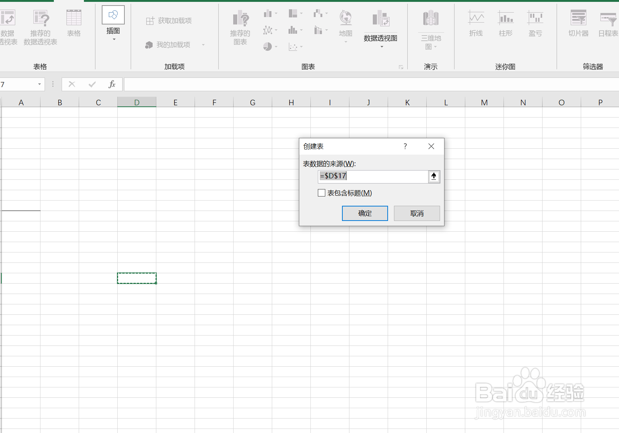619x433 pixels.
Task: Click Recommended PivotTables (推荐的数据透视表)
Action: [40, 27]
